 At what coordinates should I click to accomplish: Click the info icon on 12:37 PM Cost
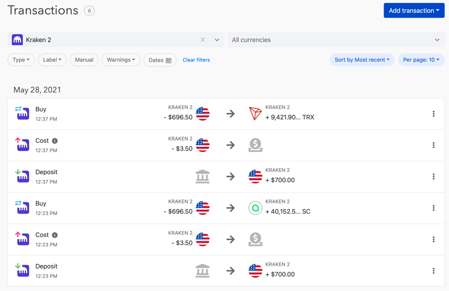click(55, 141)
